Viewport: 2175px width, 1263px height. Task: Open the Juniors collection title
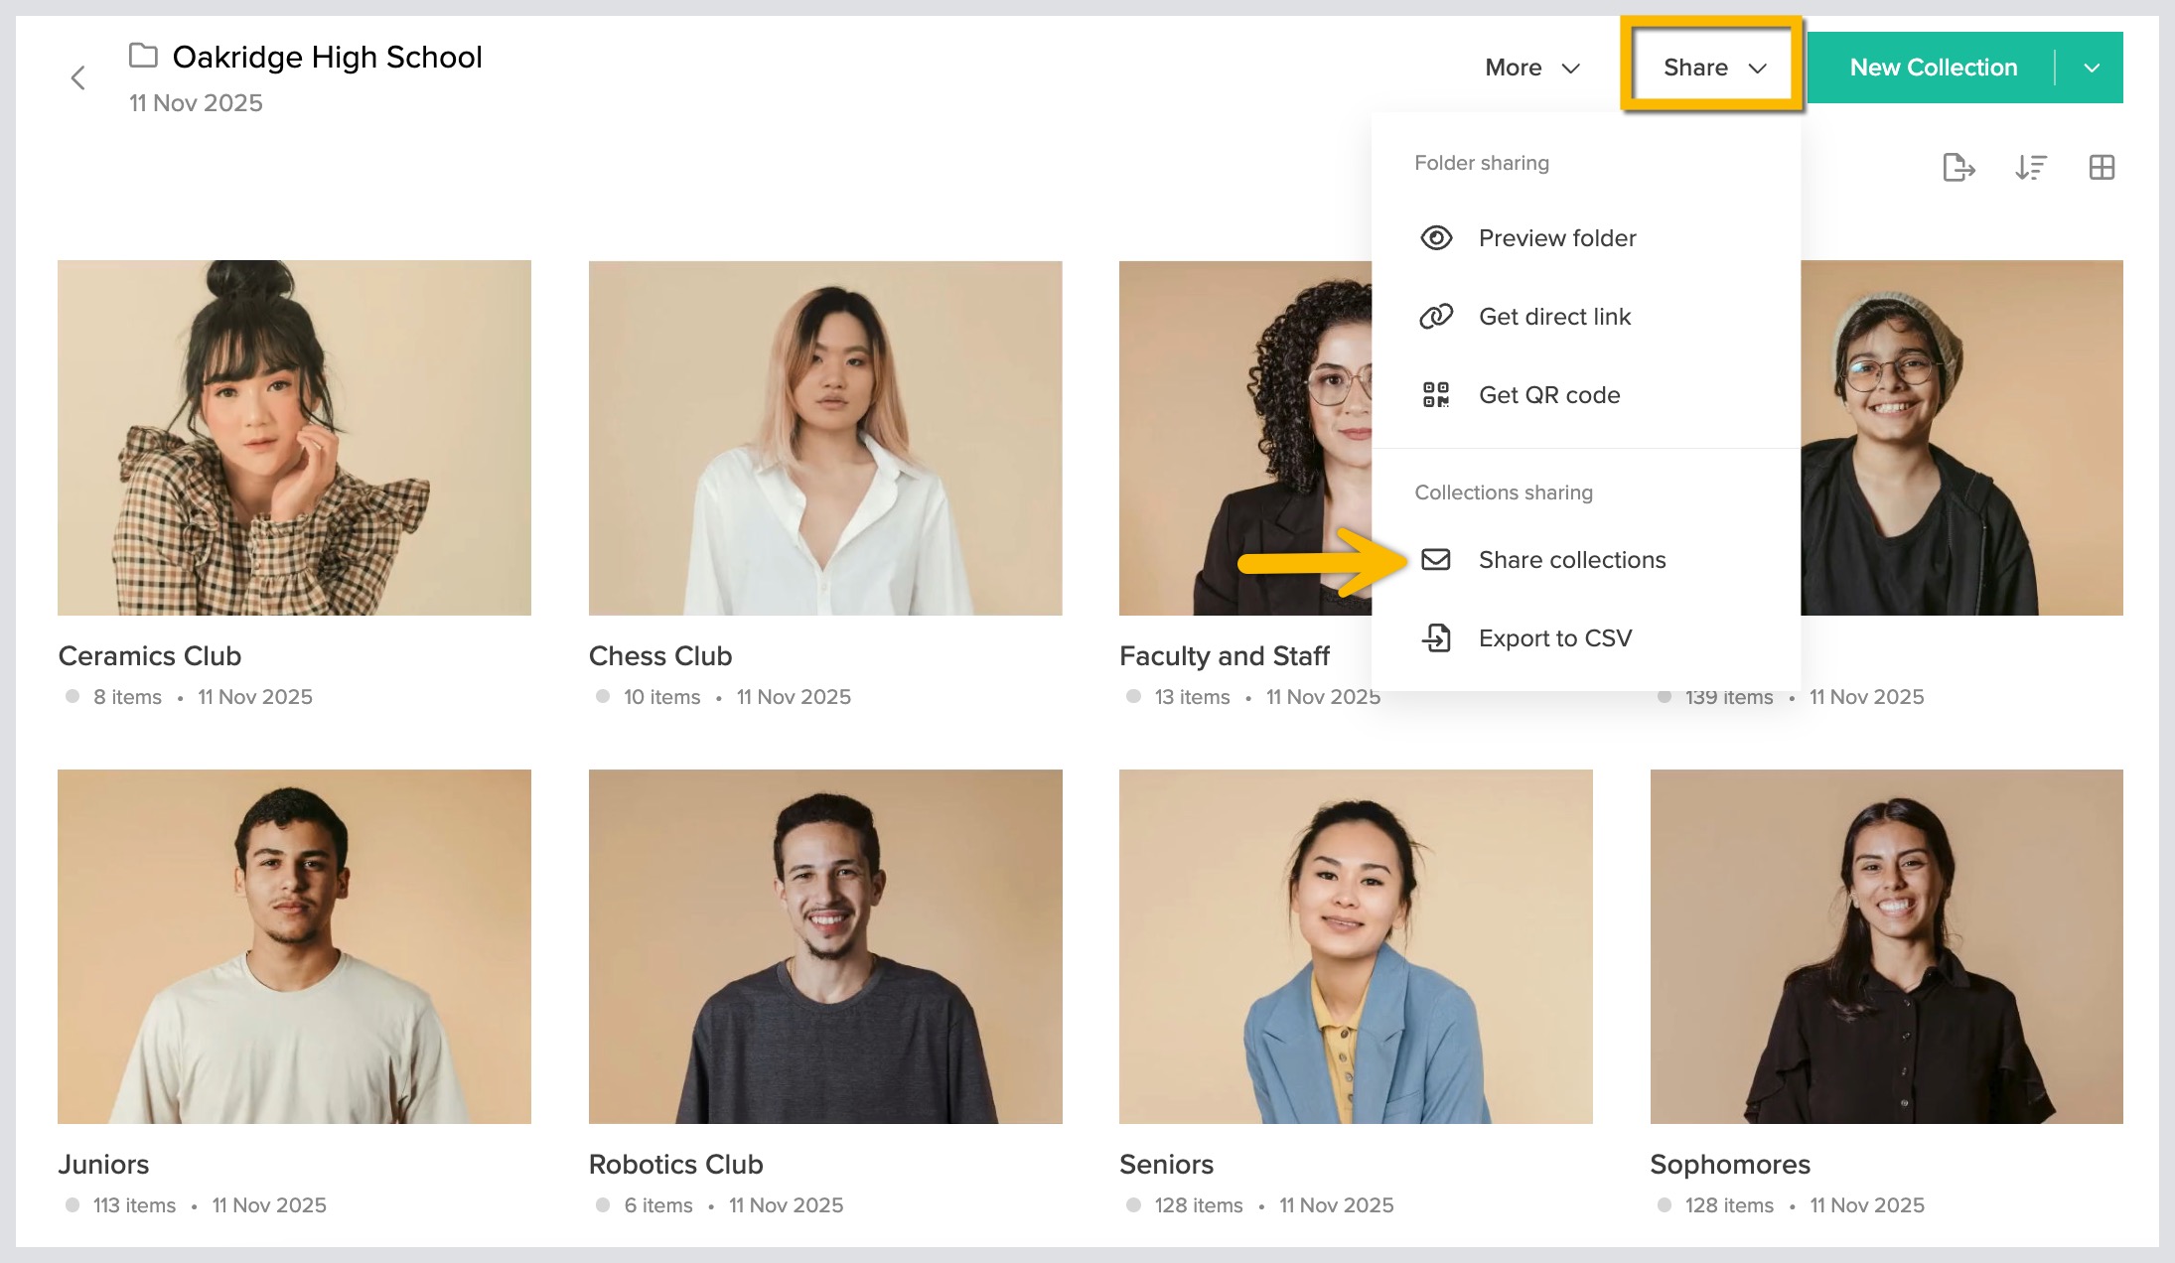pyautogui.click(x=103, y=1165)
